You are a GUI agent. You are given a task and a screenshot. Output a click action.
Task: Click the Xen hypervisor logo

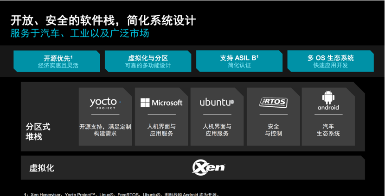[209, 167]
